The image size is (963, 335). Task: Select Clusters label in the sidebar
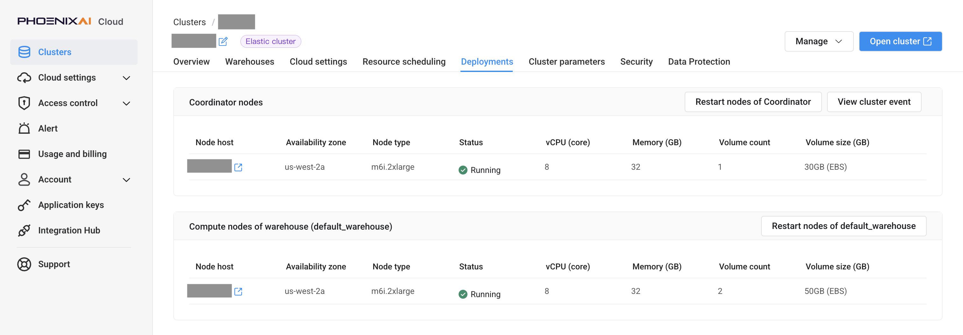click(54, 52)
